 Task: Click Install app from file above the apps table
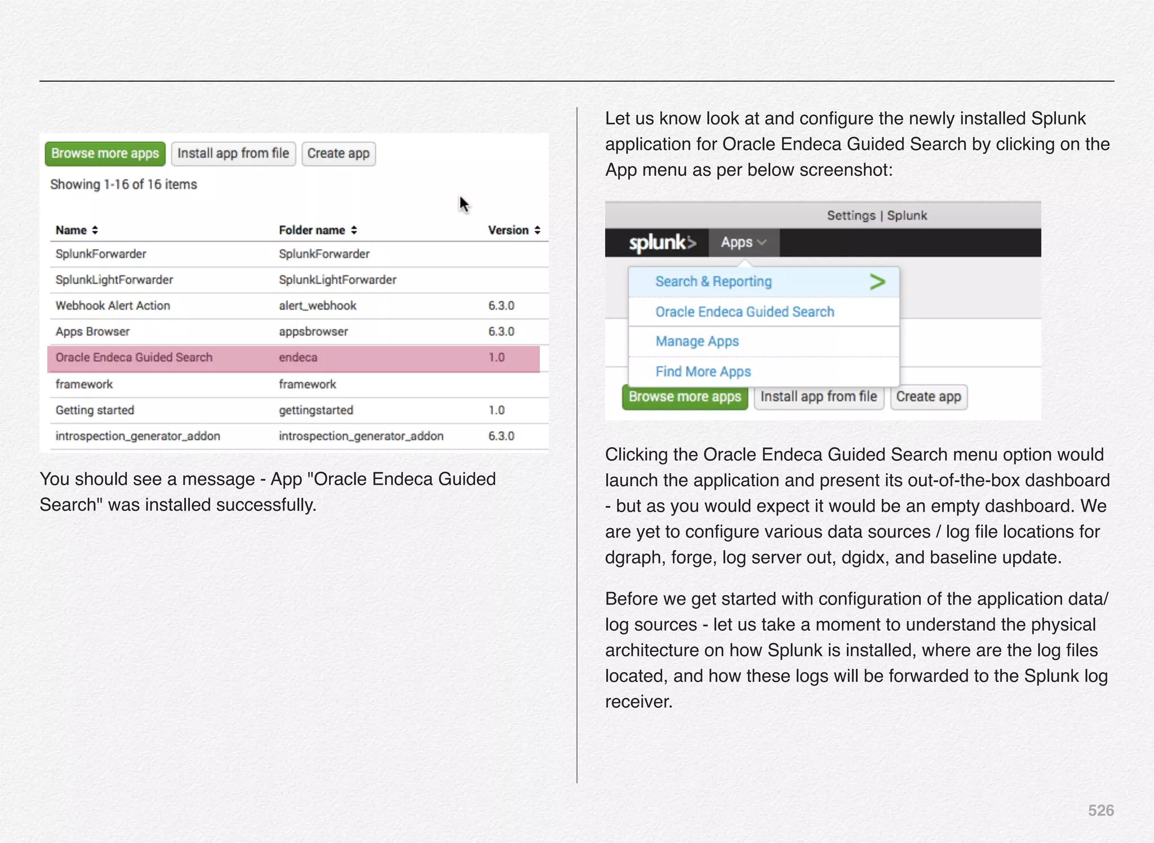233,153
